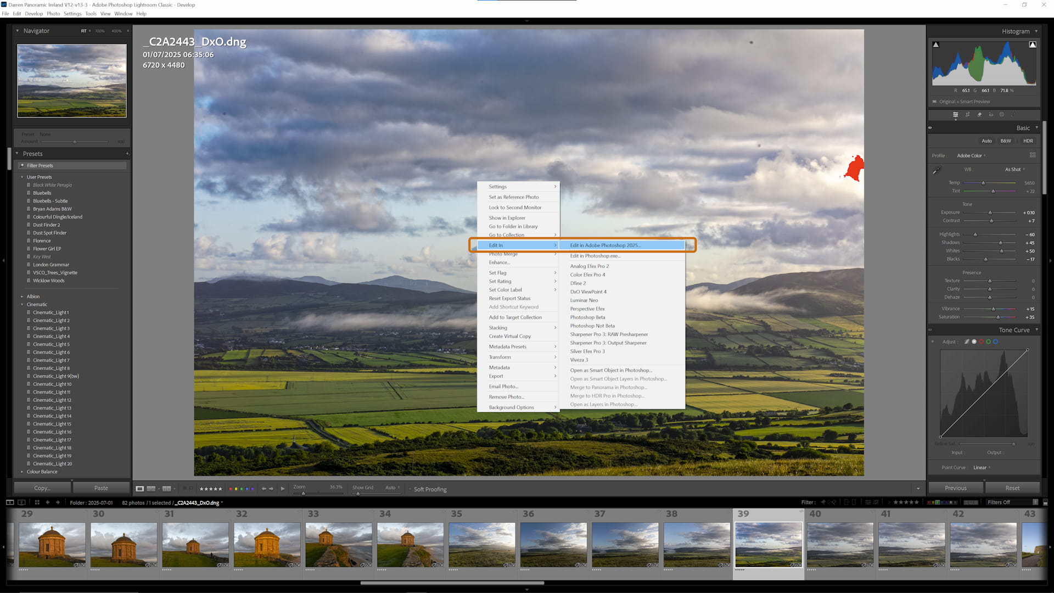Open second monitor display icon
The height and width of the screenshot is (593, 1054).
tap(21, 502)
